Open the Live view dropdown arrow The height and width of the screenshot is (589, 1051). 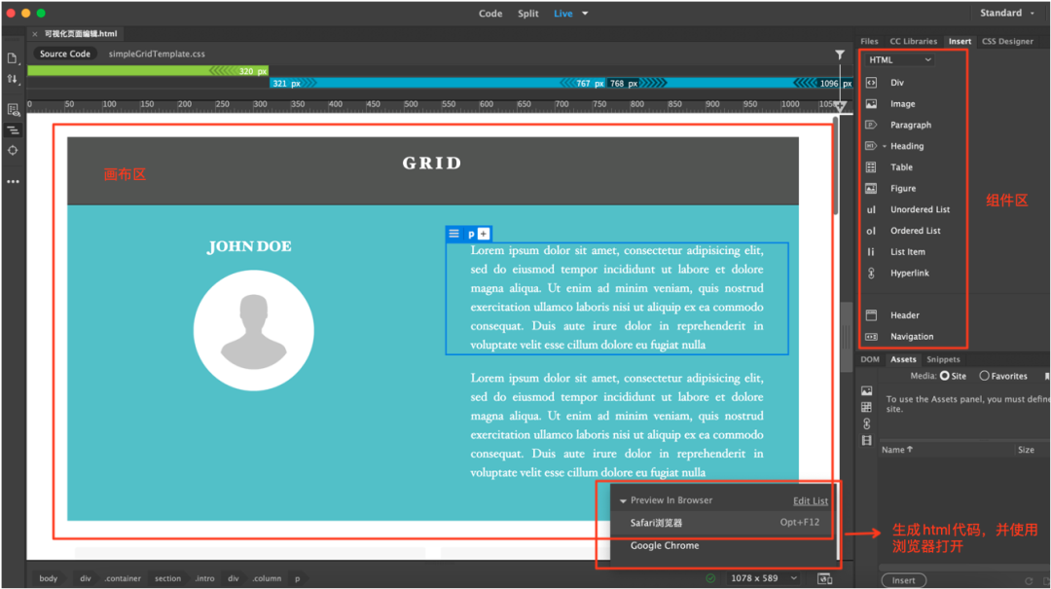click(x=585, y=14)
